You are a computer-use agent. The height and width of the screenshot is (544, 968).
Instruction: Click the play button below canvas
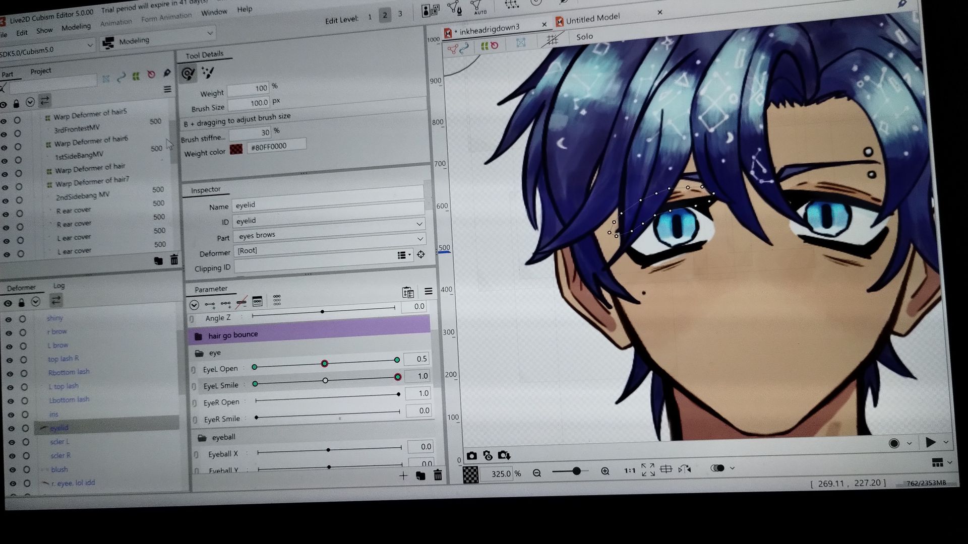tap(930, 443)
